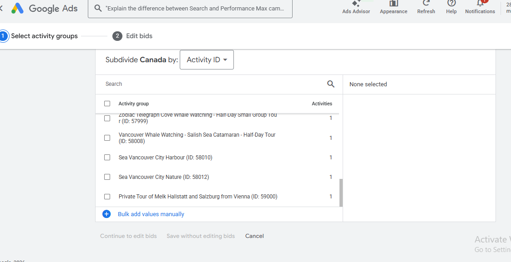Screen dimensions: 511x262
Task: Click Save without editing bids
Action: click(201, 236)
